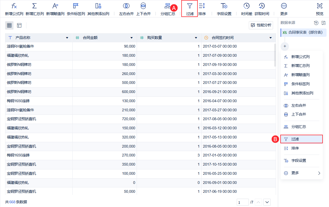Click the 排序 toolbar icon
The image size is (329, 207).
[x=202, y=6]
